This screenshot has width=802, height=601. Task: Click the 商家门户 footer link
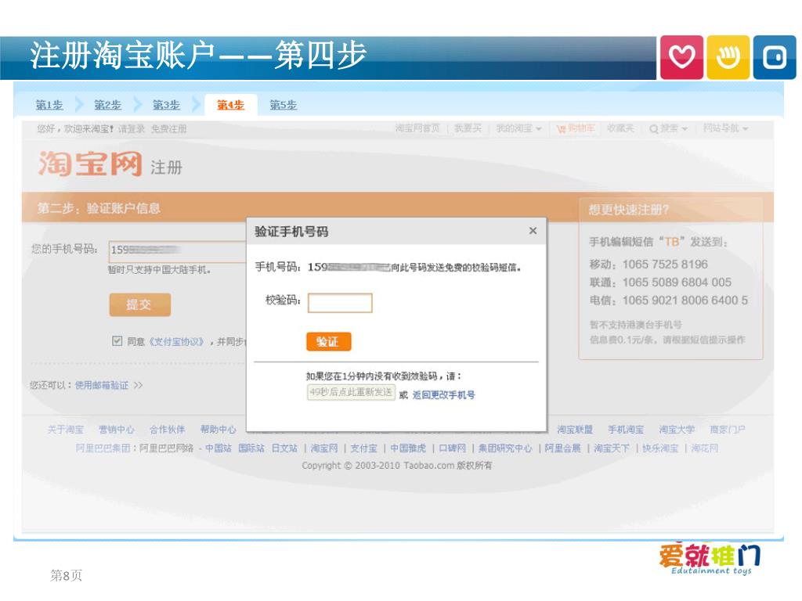click(x=727, y=430)
